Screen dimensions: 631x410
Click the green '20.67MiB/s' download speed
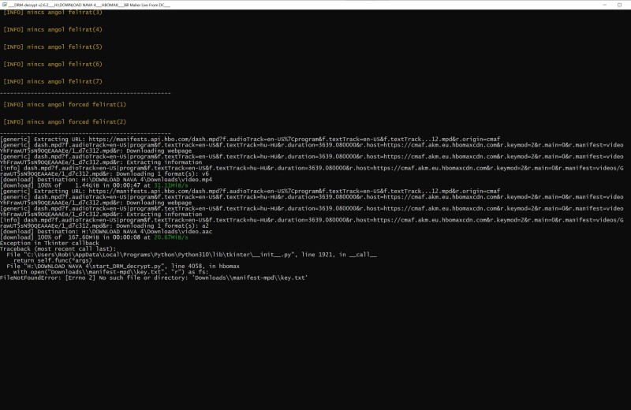point(171,237)
